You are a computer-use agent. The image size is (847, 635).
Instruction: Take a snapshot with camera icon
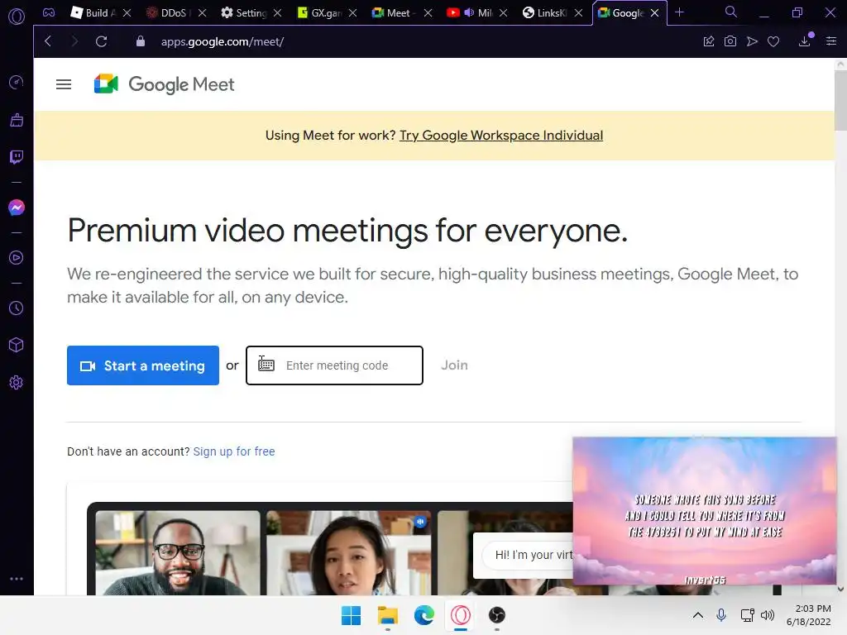(x=730, y=41)
